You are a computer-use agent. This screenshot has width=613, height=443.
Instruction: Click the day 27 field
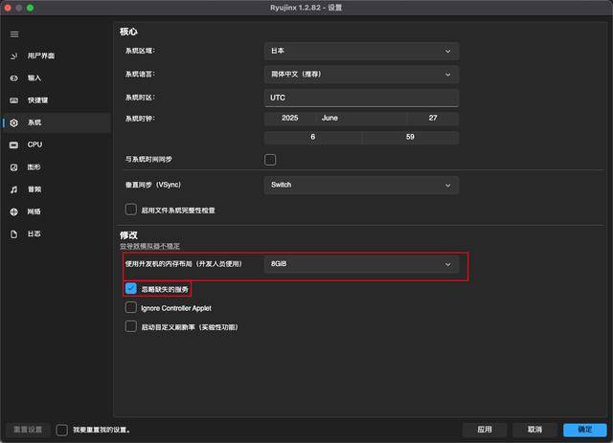click(433, 118)
